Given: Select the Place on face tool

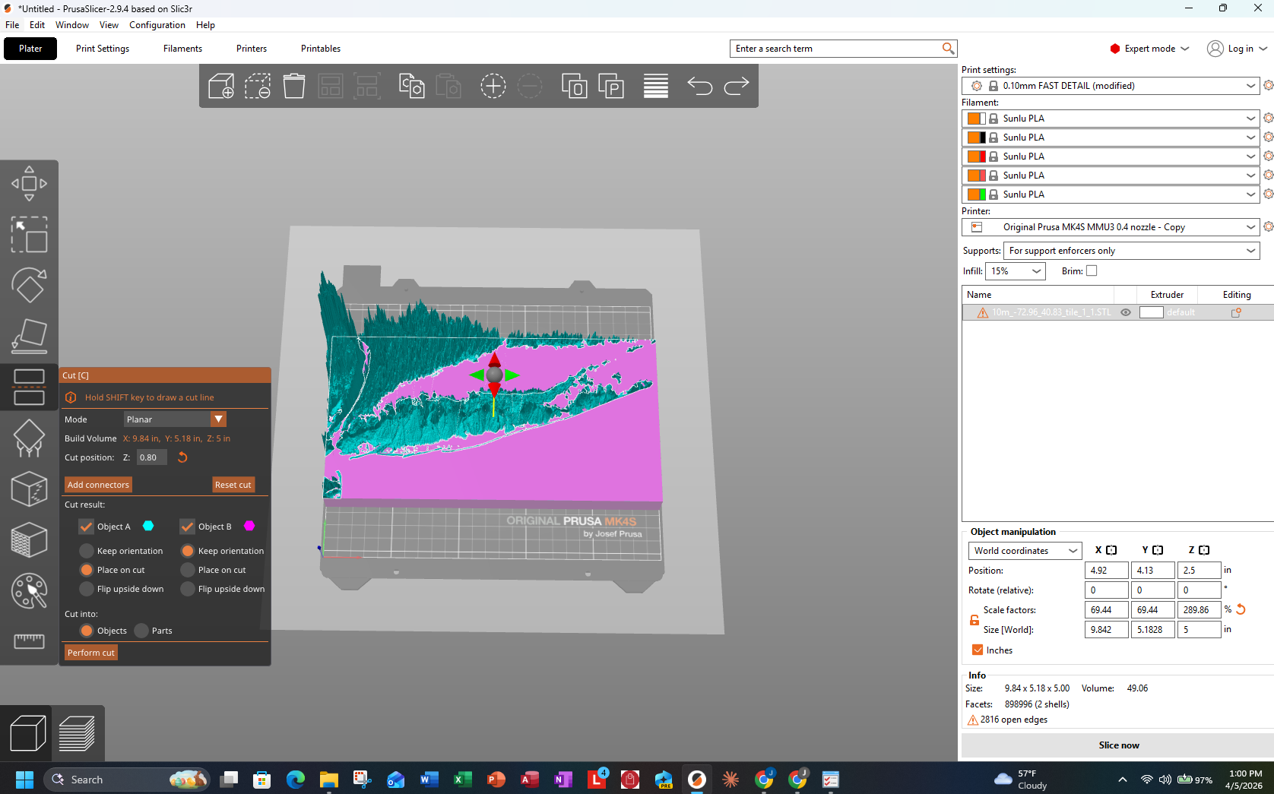Looking at the screenshot, I should click(29, 336).
